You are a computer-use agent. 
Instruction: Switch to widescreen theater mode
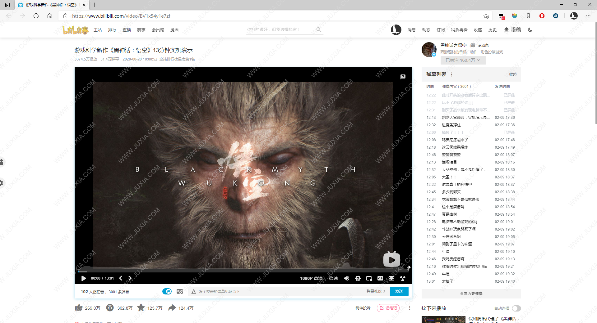(380, 278)
